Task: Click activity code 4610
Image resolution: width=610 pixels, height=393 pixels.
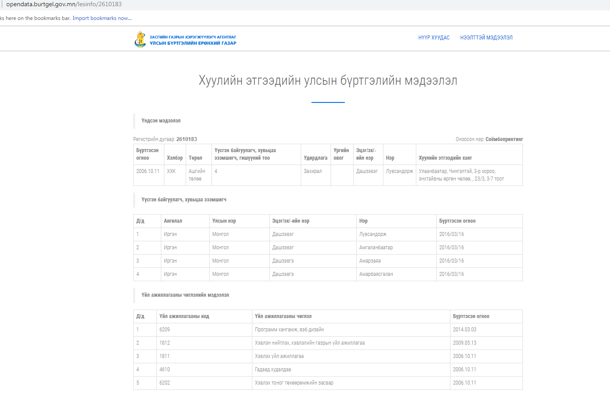Action: pos(164,369)
